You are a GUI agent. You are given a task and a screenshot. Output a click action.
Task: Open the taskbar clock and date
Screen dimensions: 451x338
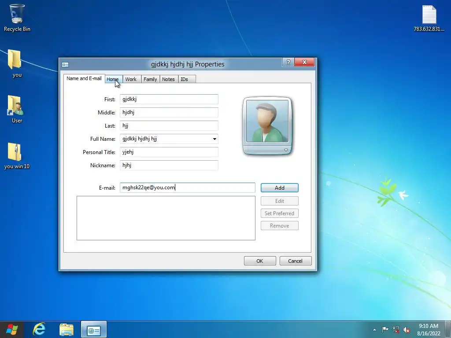coord(429,329)
